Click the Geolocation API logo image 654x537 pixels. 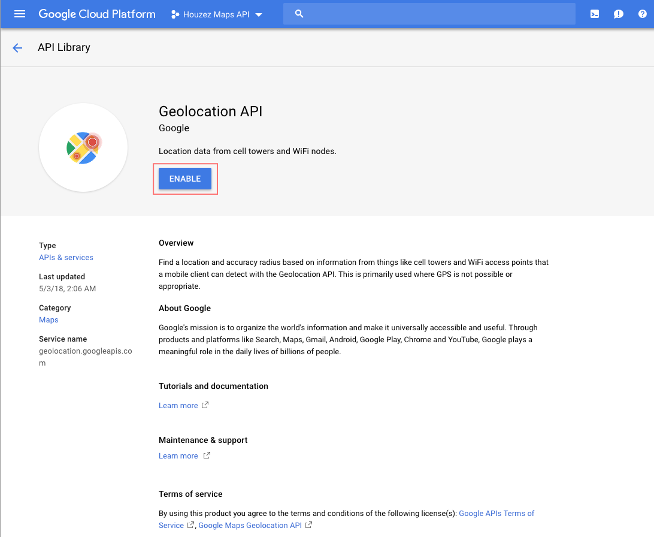83,147
